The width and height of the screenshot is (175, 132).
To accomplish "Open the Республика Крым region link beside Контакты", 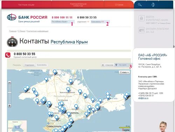I will tap(69, 42).
